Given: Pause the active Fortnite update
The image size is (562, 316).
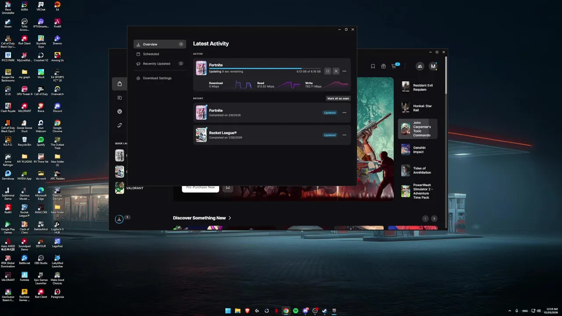Looking at the screenshot, I should point(328,71).
